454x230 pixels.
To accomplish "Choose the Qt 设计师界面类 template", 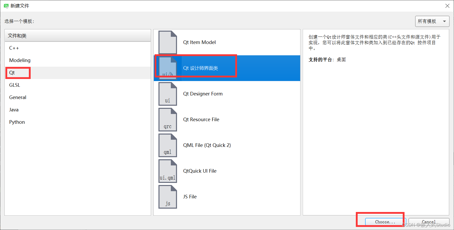I will [x=227, y=68].
